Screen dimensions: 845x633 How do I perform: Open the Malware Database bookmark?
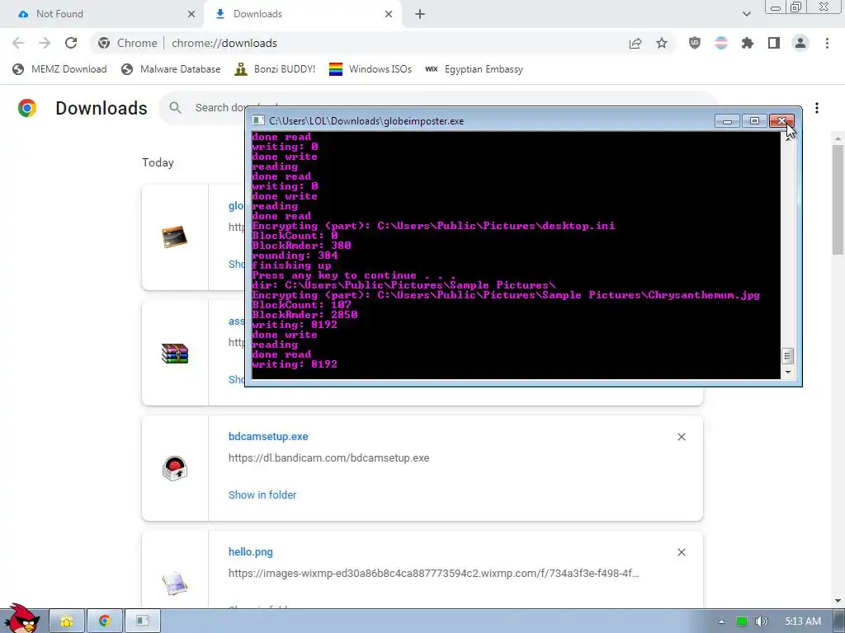(x=172, y=69)
